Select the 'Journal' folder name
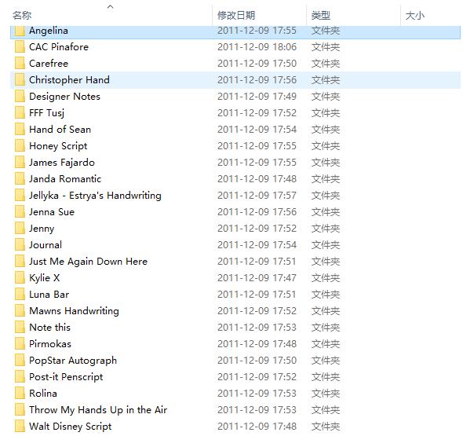Screen dimensions: 463x436 pos(46,245)
